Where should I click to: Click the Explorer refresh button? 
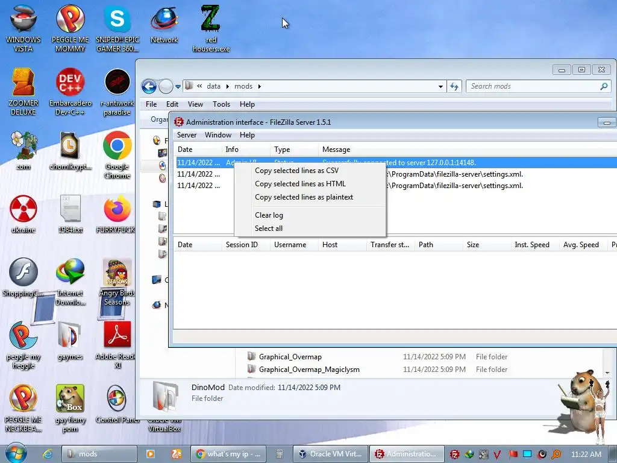(x=454, y=86)
